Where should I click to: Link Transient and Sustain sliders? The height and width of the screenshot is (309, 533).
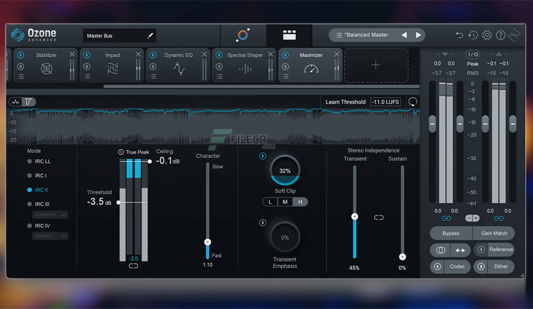[x=379, y=218]
